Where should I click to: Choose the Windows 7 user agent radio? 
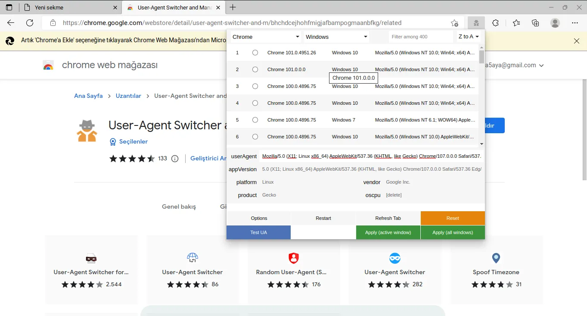pos(255,120)
